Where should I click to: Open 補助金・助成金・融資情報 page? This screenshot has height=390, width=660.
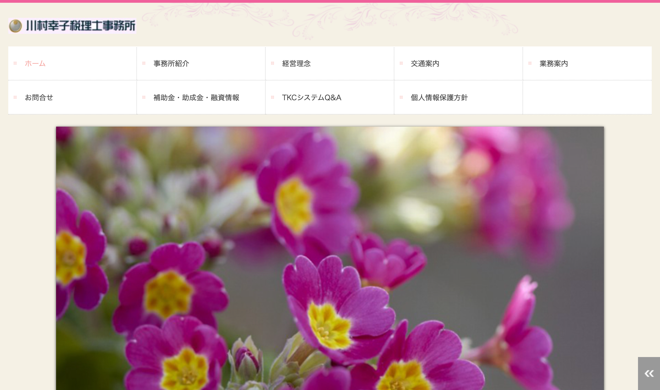(x=196, y=98)
